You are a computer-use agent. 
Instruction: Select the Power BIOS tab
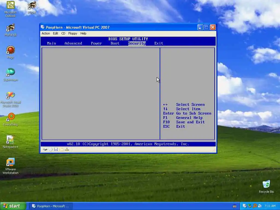point(96,43)
